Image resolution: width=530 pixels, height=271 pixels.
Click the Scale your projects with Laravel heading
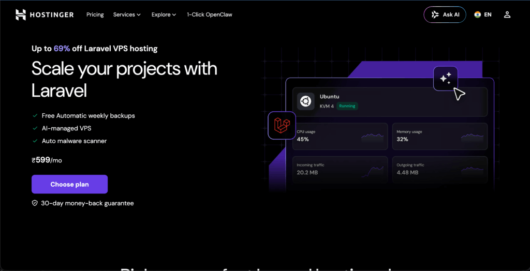coord(124,80)
